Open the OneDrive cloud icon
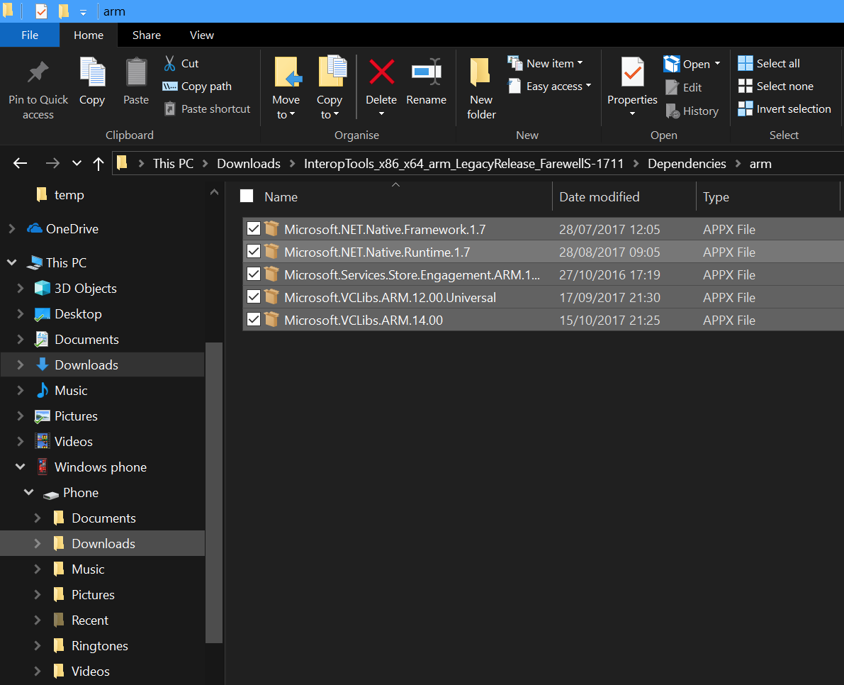 point(35,229)
